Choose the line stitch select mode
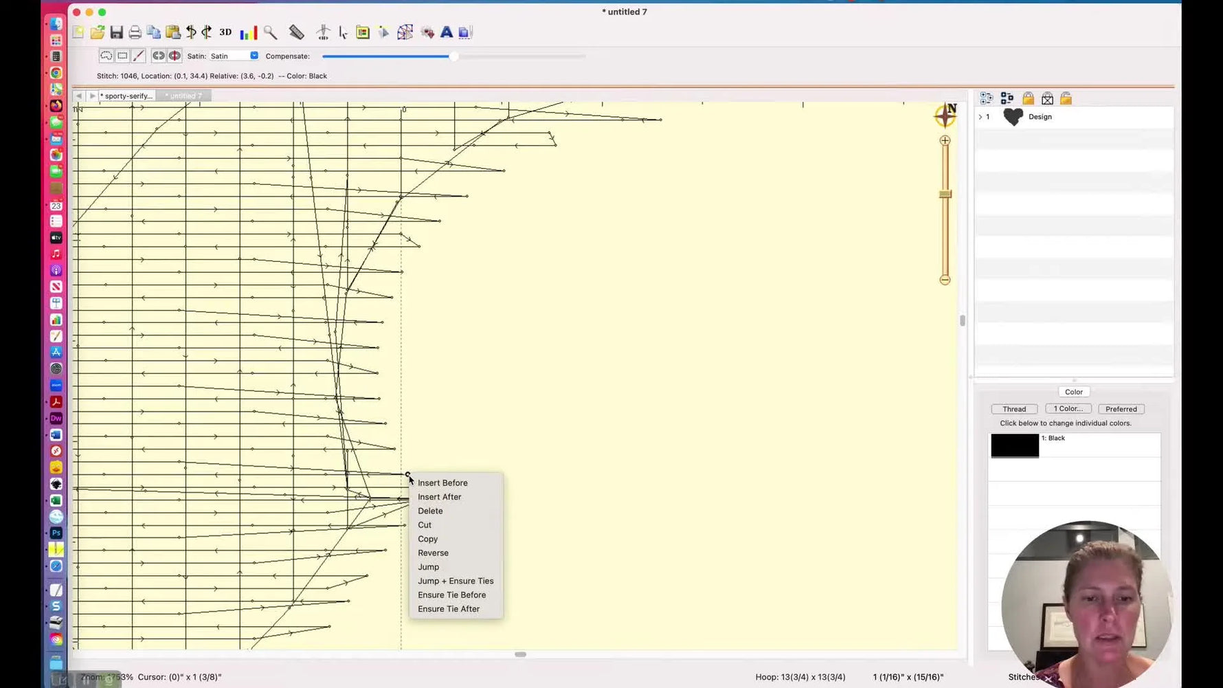Viewport: 1223px width, 688px height. (x=138, y=56)
